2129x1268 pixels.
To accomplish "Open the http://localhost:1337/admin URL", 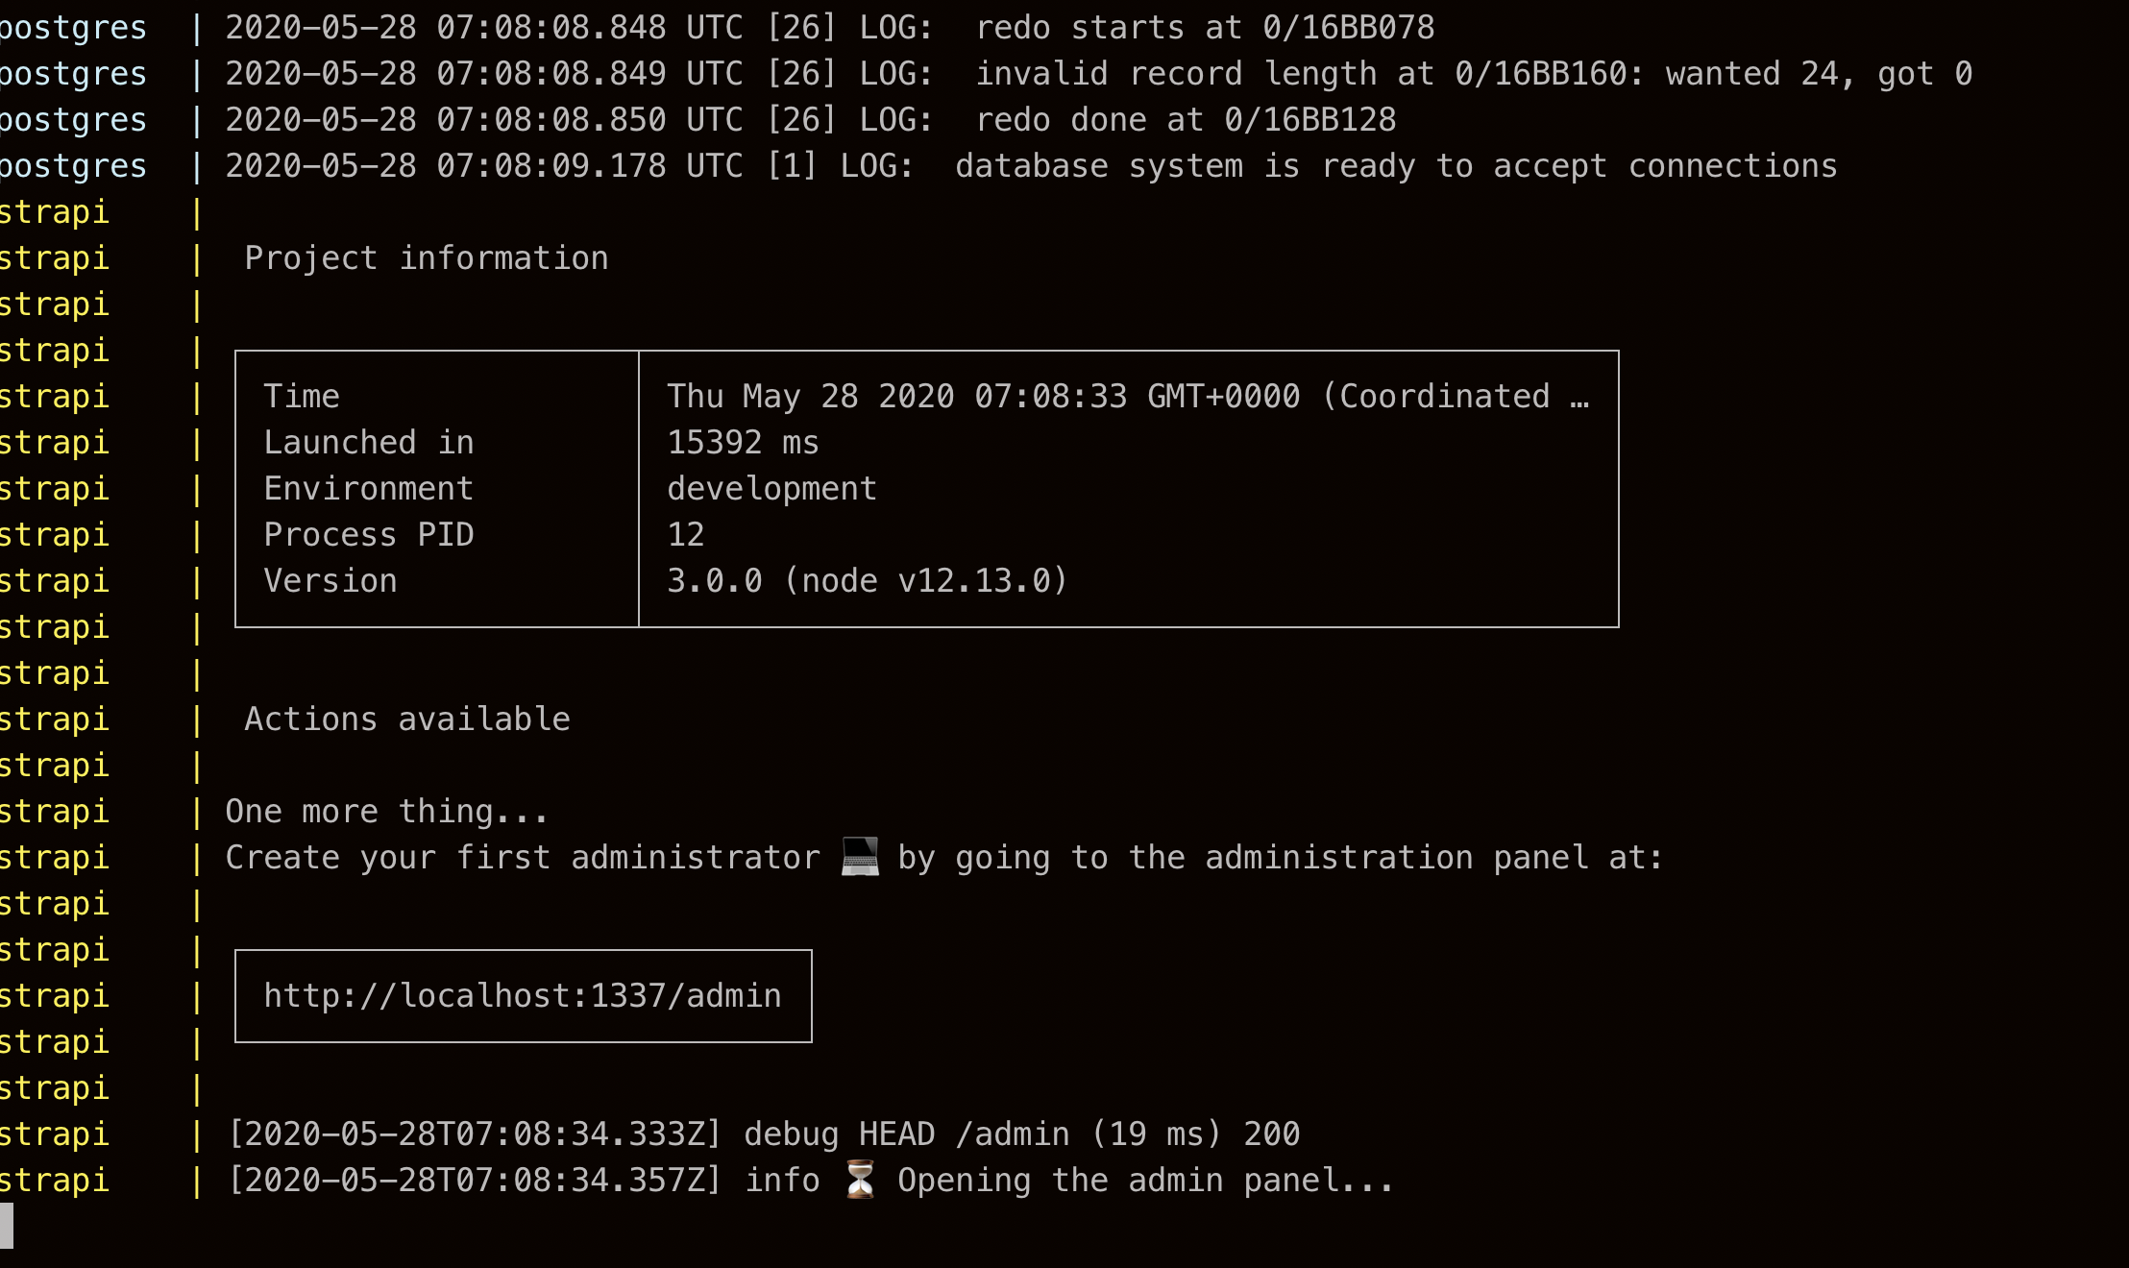I will pos(523,996).
